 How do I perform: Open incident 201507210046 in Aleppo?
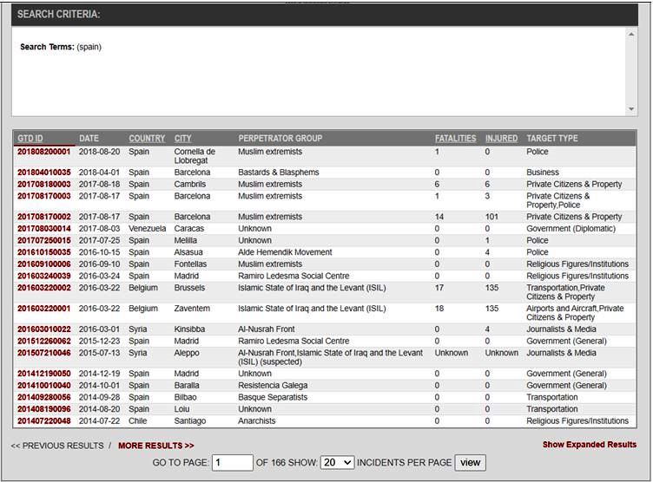tap(43, 354)
